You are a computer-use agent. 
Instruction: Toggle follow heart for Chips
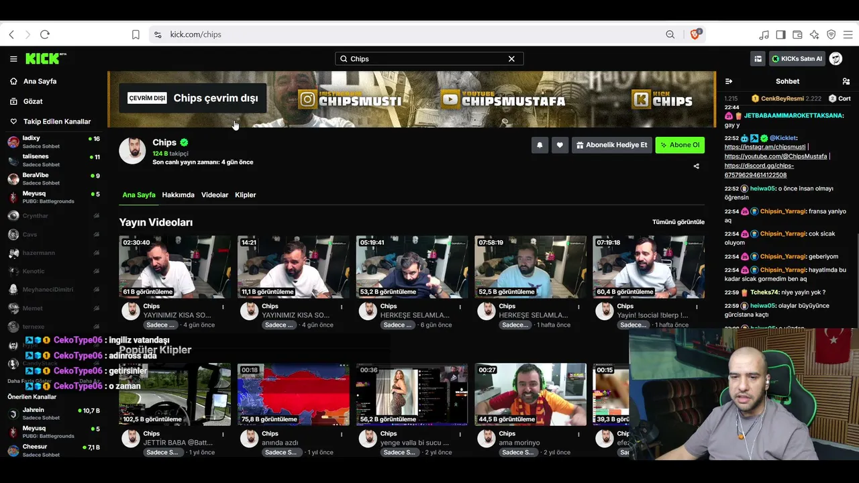coord(560,145)
